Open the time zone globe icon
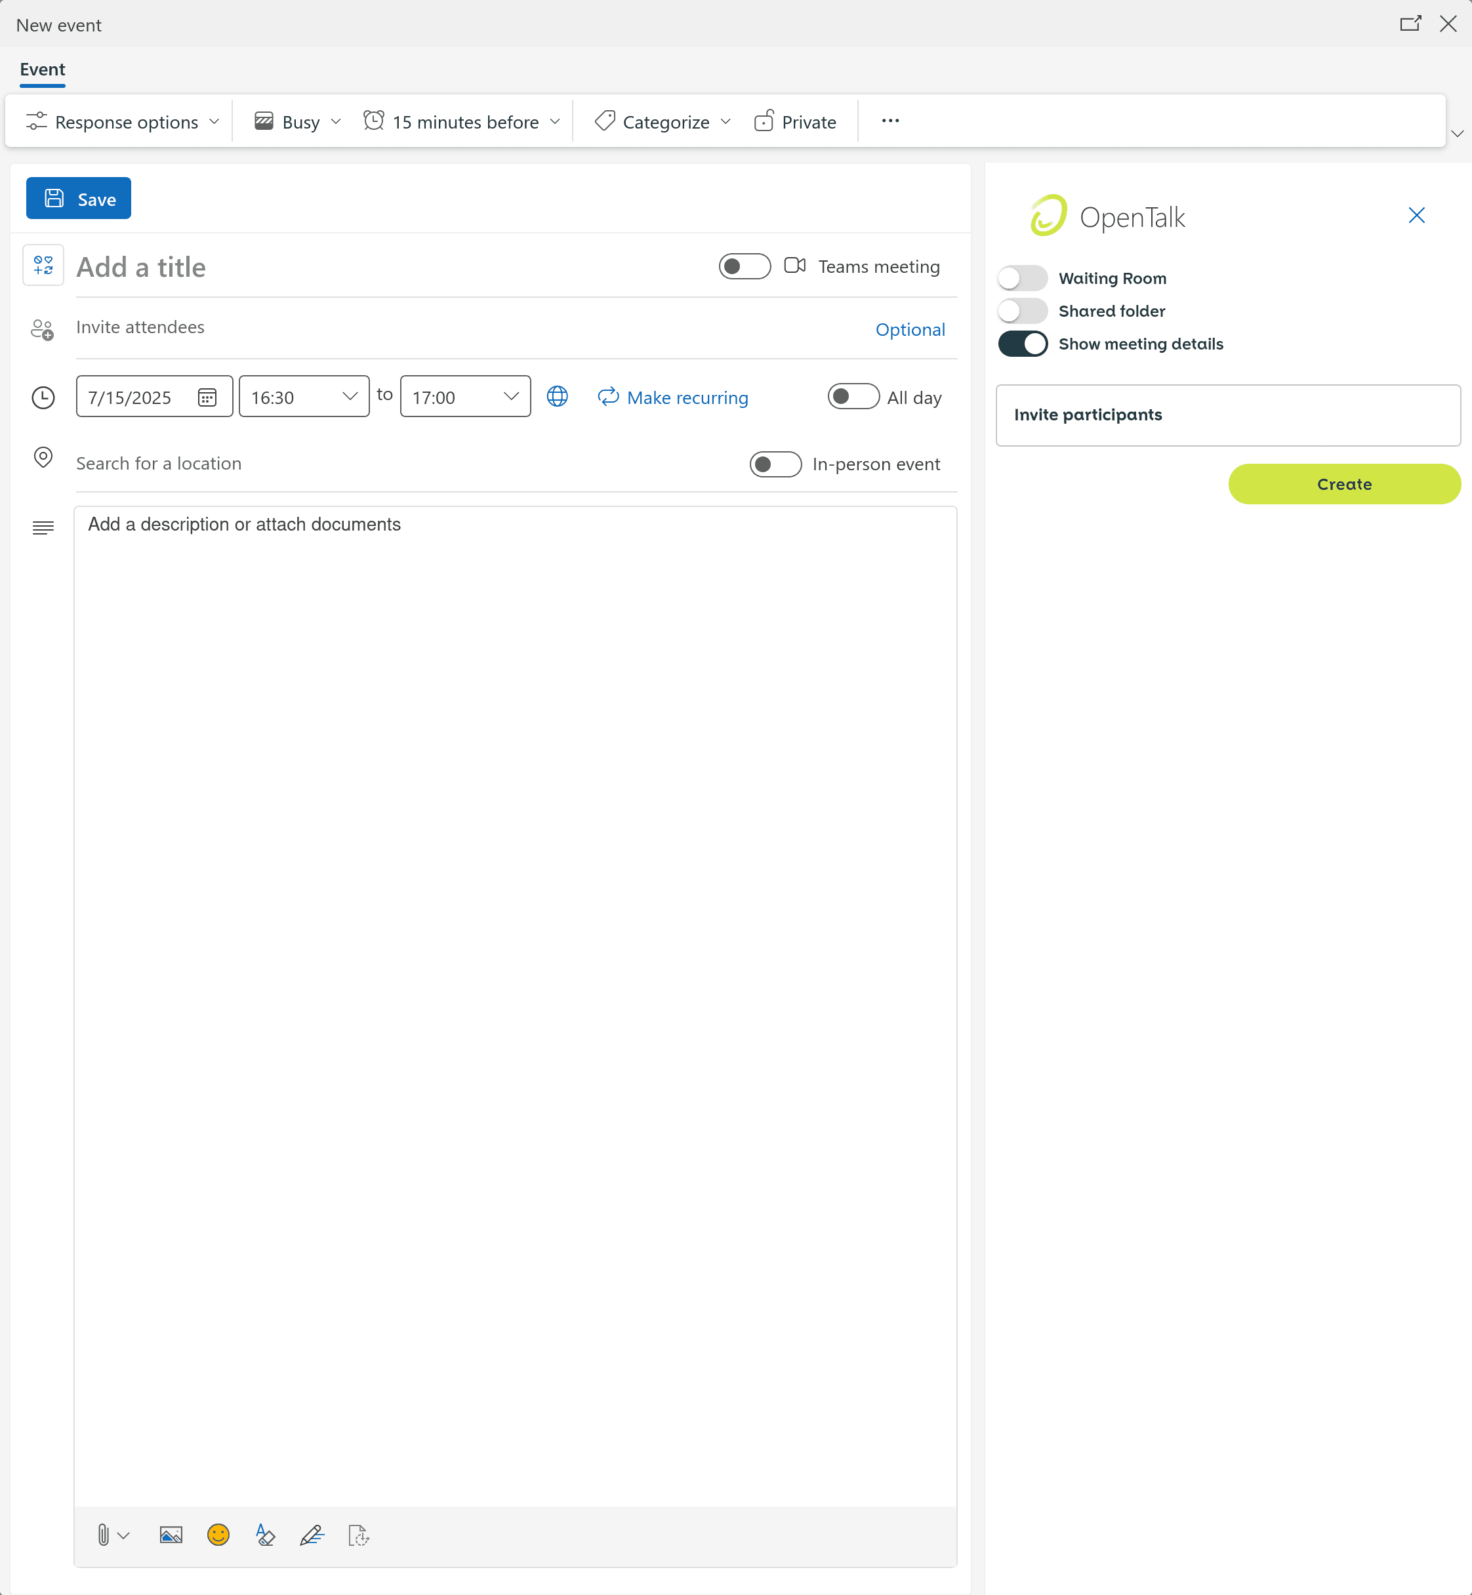The image size is (1472, 1595). click(558, 397)
